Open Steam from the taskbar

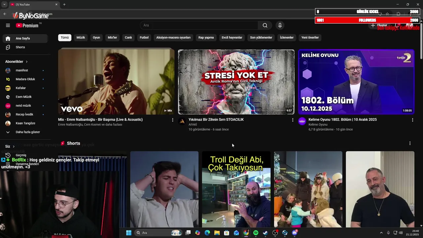(265, 233)
